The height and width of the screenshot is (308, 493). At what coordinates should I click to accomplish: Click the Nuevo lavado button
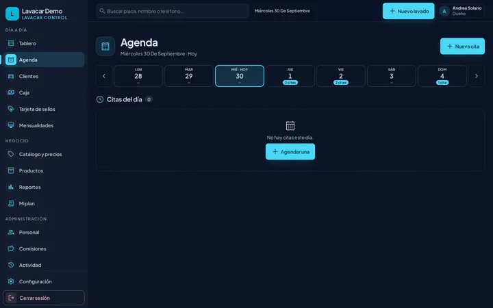(408, 11)
